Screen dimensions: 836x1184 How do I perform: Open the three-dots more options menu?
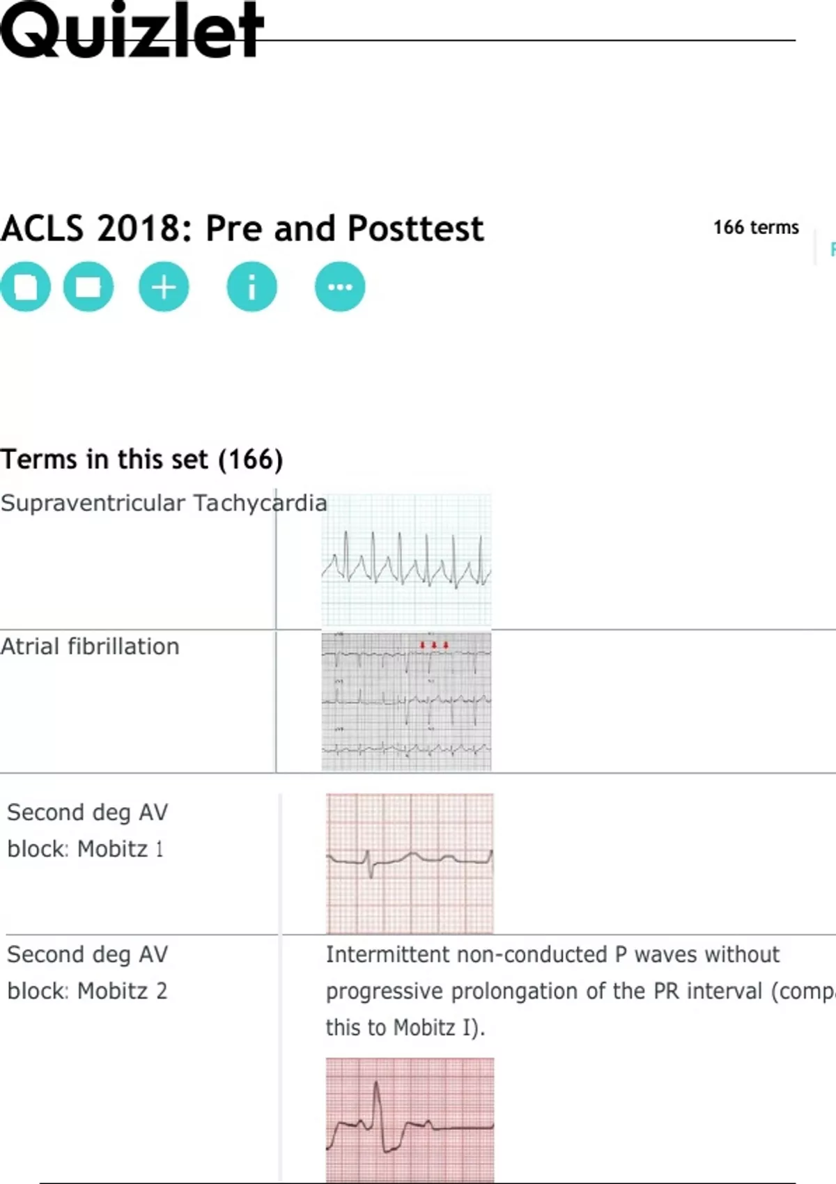pos(340,287)
